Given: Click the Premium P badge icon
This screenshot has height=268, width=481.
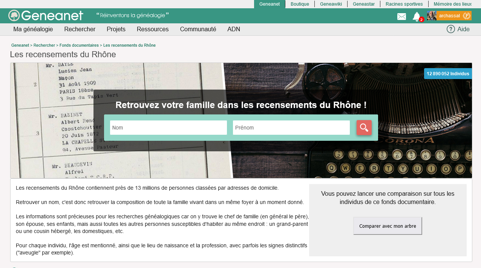Looking at the screenshot, I should [x=467, y=16].
